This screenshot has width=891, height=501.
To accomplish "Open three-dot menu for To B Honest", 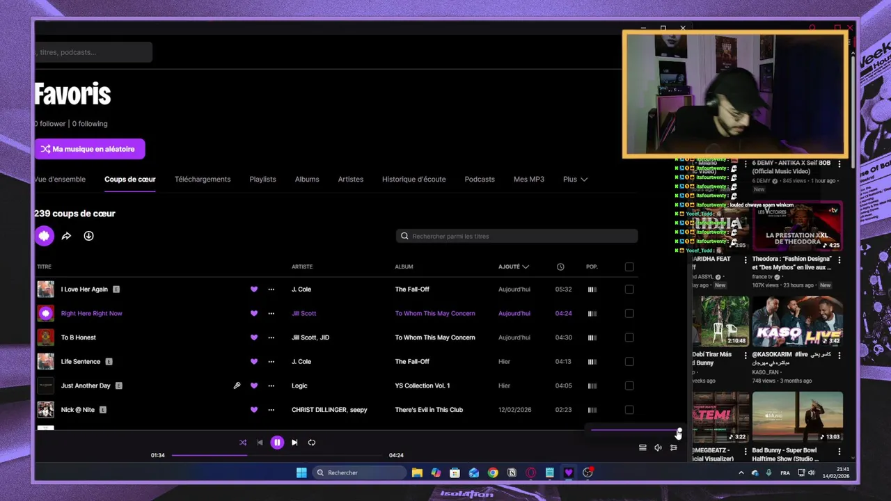I will (271, 337).
